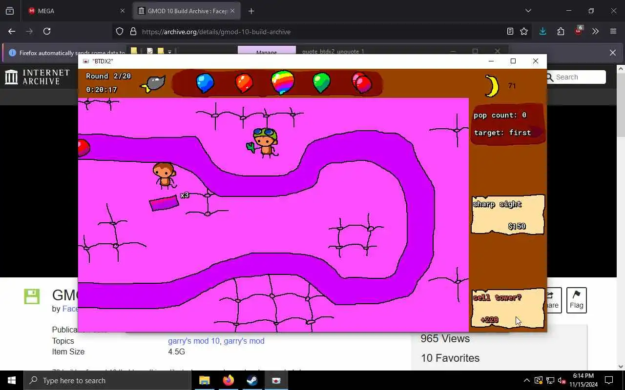The image size is (625, 390).
Task: Click the grey bird icon next to the round counter
Action: click(153, 84)
